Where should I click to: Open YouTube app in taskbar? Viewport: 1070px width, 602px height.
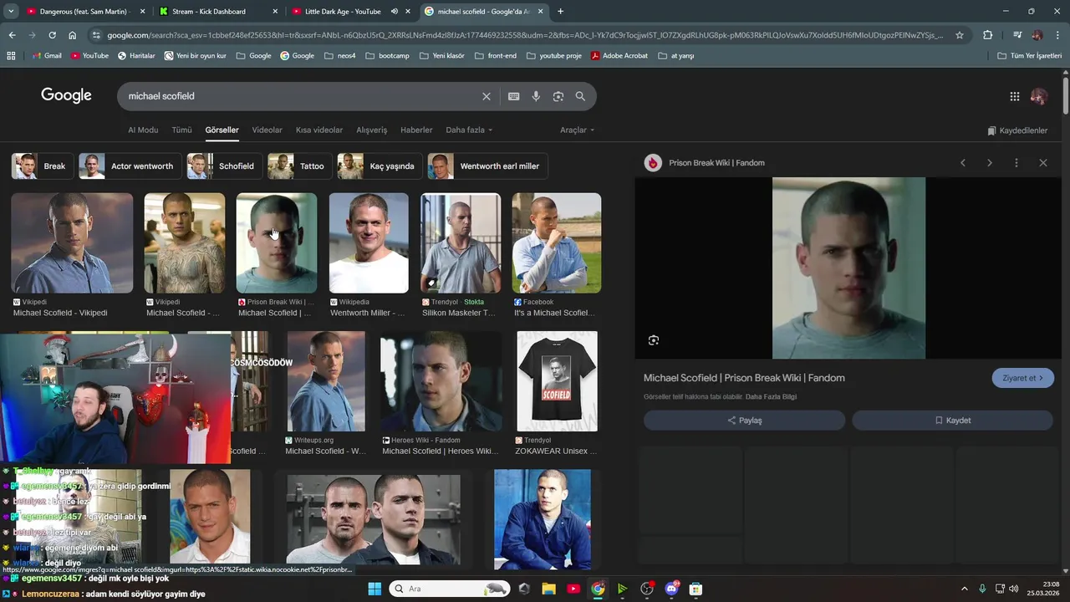[x=573, y=589]
